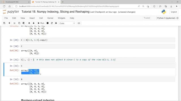Click the zoom magnifier icon in address bar
The height and width of the screenshot is (101, 181).
143,6
